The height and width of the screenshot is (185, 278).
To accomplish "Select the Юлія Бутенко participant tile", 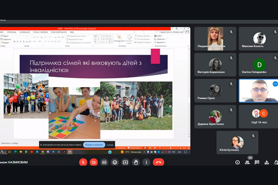I will point(237,142).
